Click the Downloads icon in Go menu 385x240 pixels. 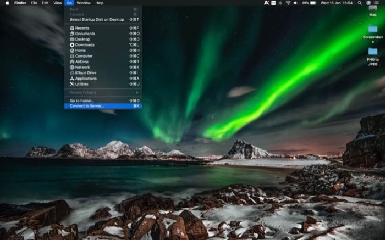pos(72,45)
